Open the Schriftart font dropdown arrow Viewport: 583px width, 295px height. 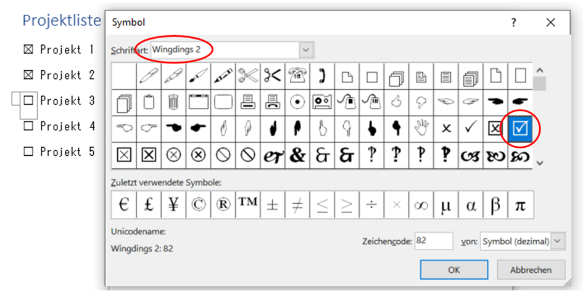[306, 50]
